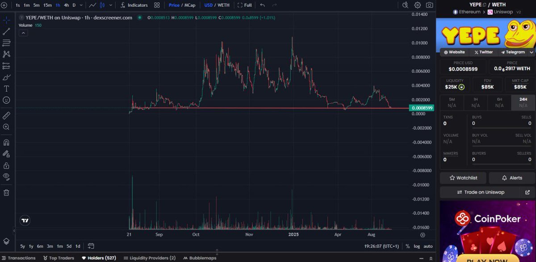Open the emoji icons tool
Image resolution: width=536 pixels, height=262 pixels.
tap(6, 100)
